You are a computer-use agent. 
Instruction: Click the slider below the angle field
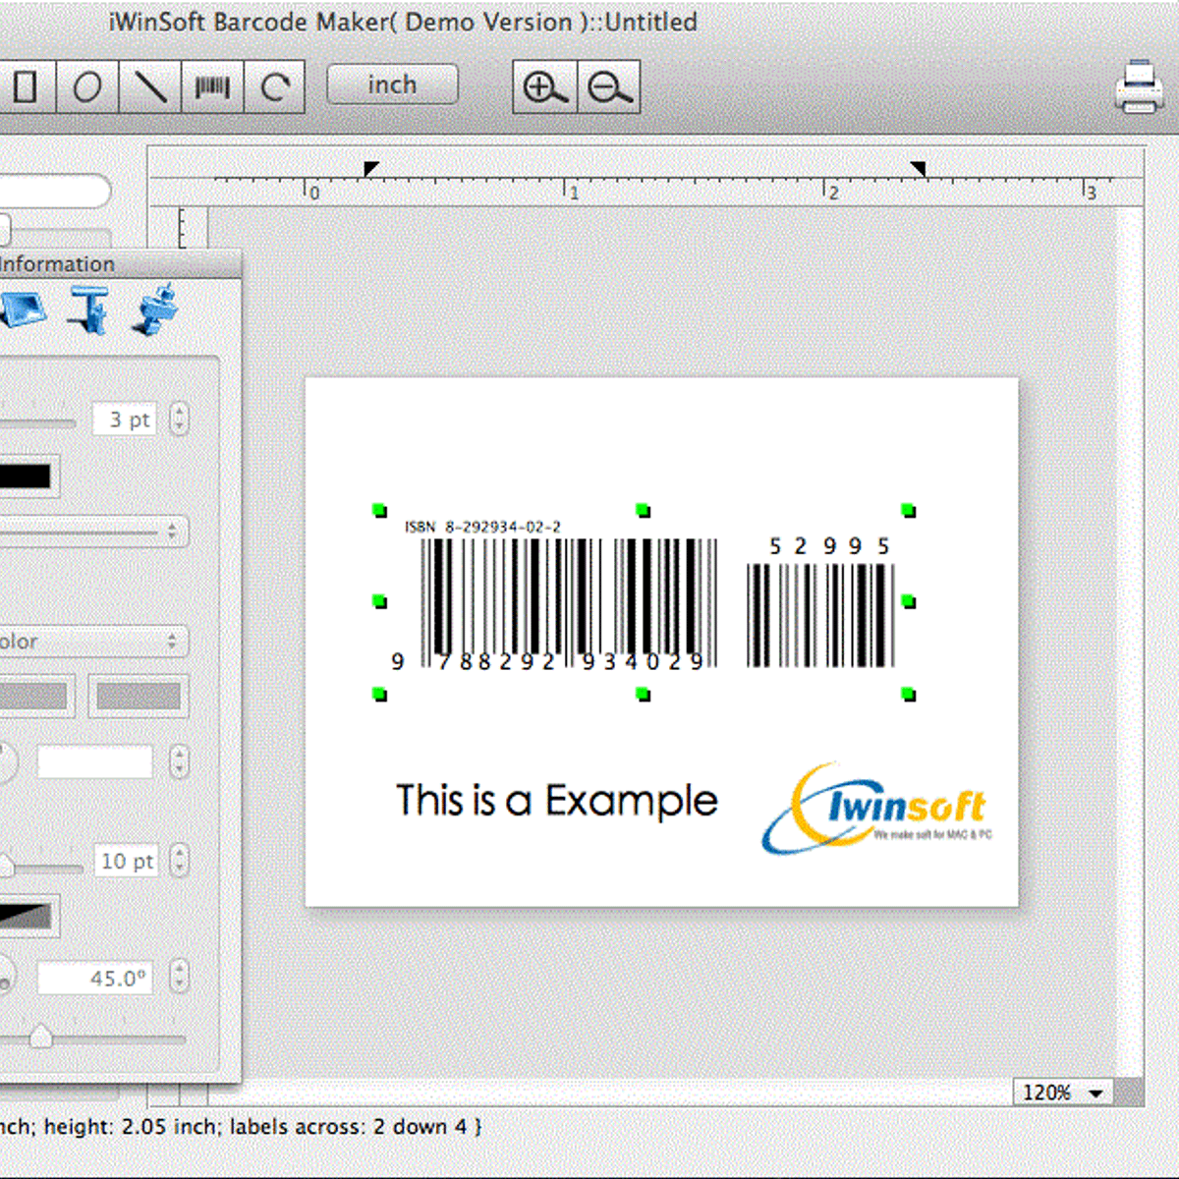pyautogui.click(x=41, y=1037)
